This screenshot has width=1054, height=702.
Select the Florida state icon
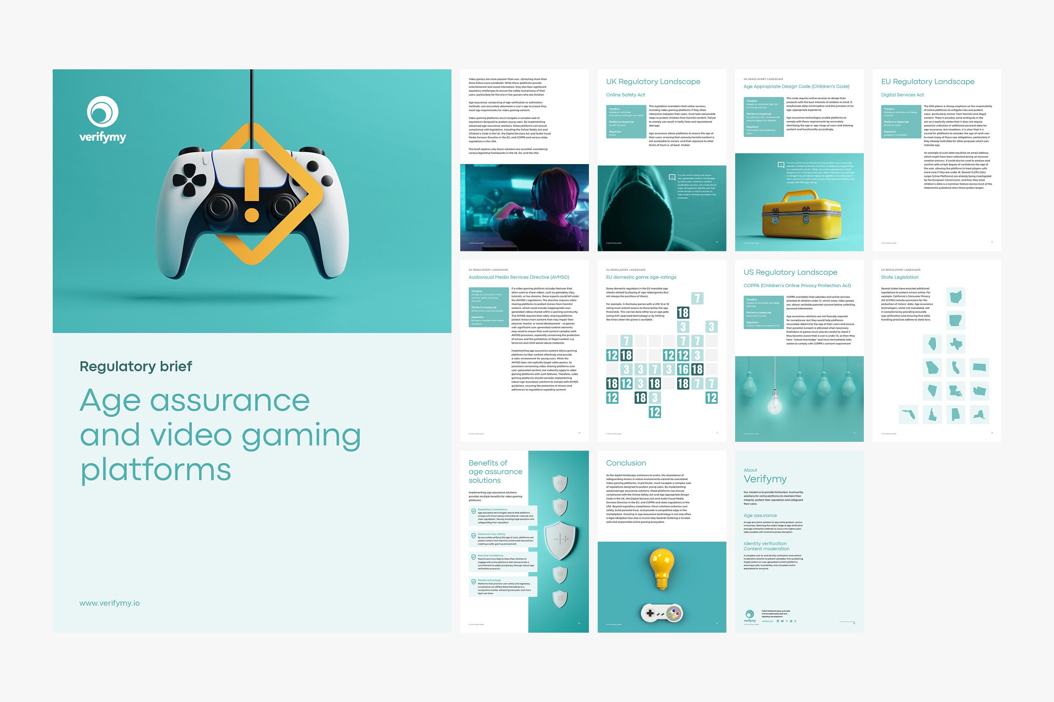click(x=908, y=415)
